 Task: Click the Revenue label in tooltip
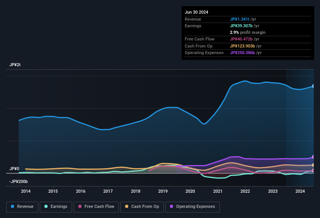click(193, 19)
